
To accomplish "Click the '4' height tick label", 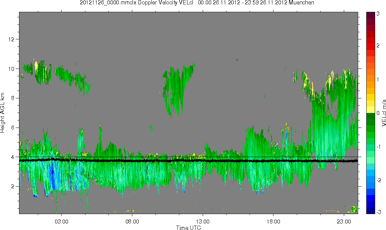I will coord(13,157).
